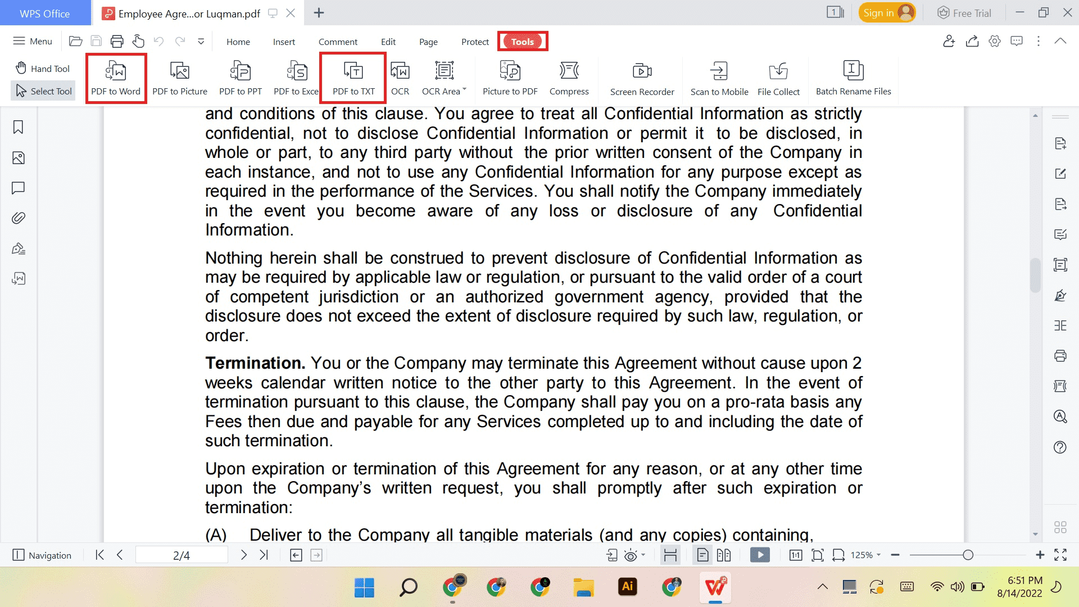Enable two-page view mode
The width and height of the screenshot is (1079, 607).
click(x=724, y=555)
